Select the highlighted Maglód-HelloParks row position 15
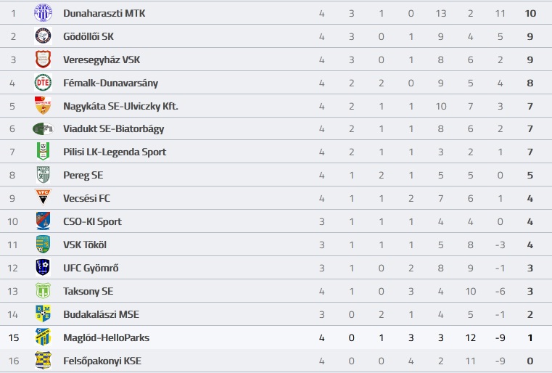The width and height of the screenshot is (552, 373). click(13, 337)
